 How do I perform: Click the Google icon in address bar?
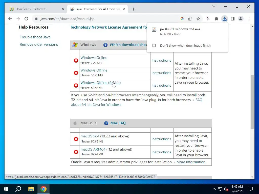point(182,19)
